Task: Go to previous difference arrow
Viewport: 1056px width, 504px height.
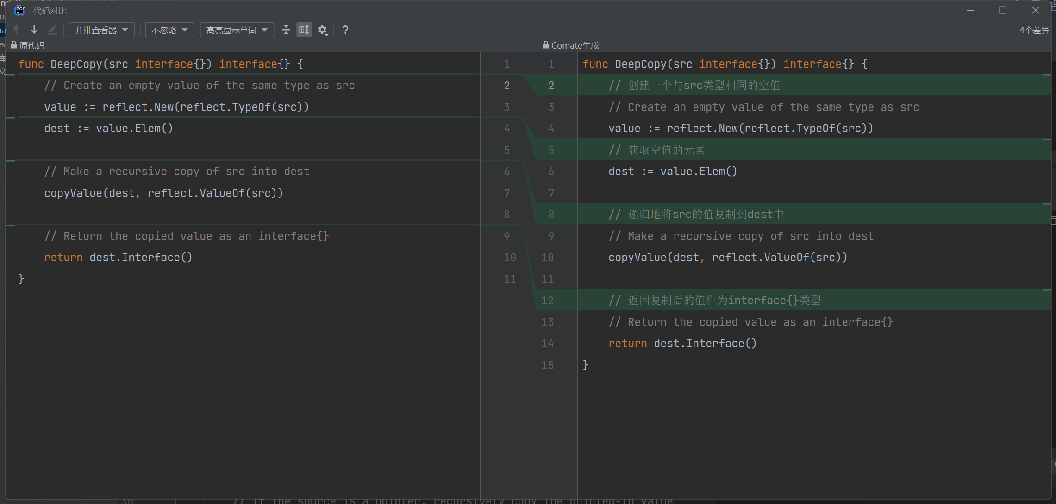Action: click(x=17, y=30)
